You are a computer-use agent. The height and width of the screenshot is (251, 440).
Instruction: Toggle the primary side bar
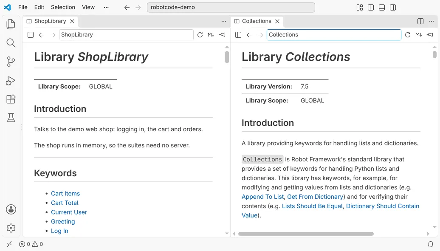(x=371, y=8)
